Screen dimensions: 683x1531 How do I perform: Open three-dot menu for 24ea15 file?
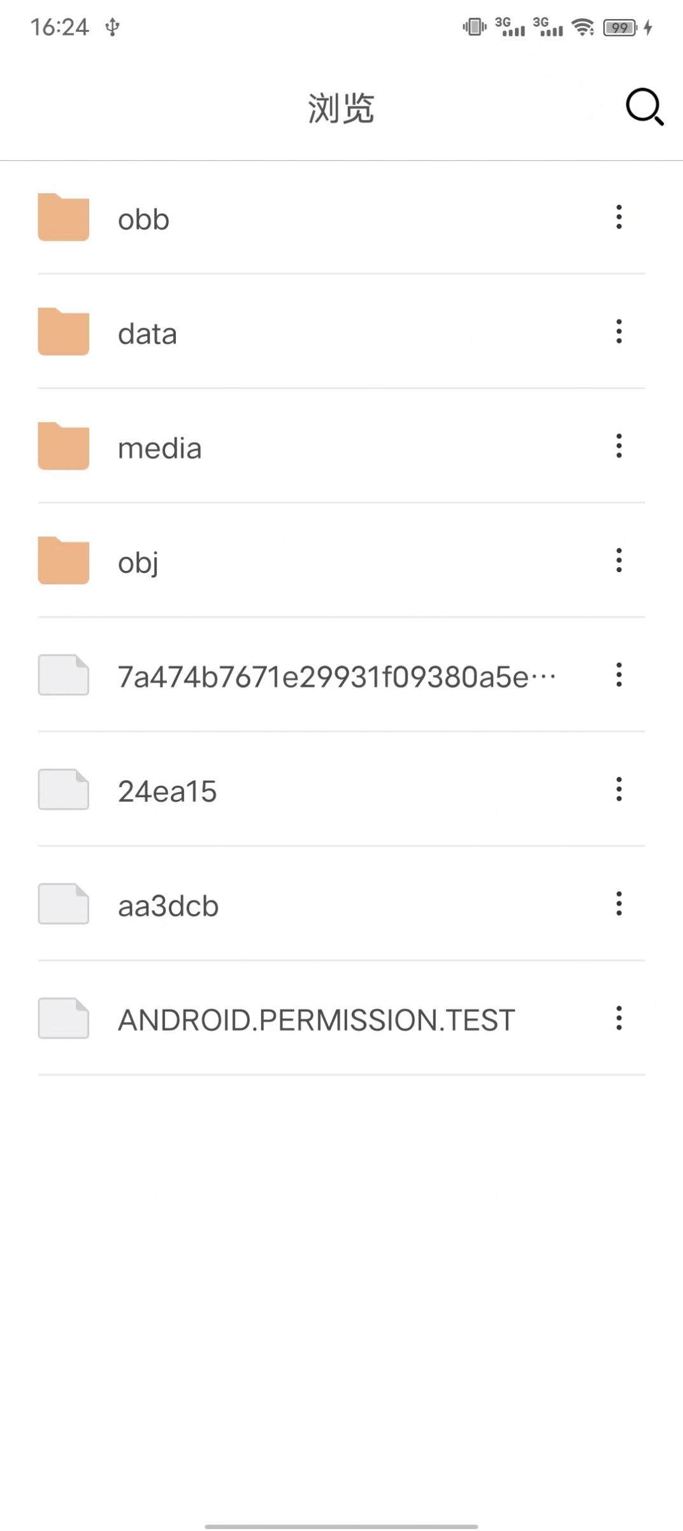(x=619, y=790)
